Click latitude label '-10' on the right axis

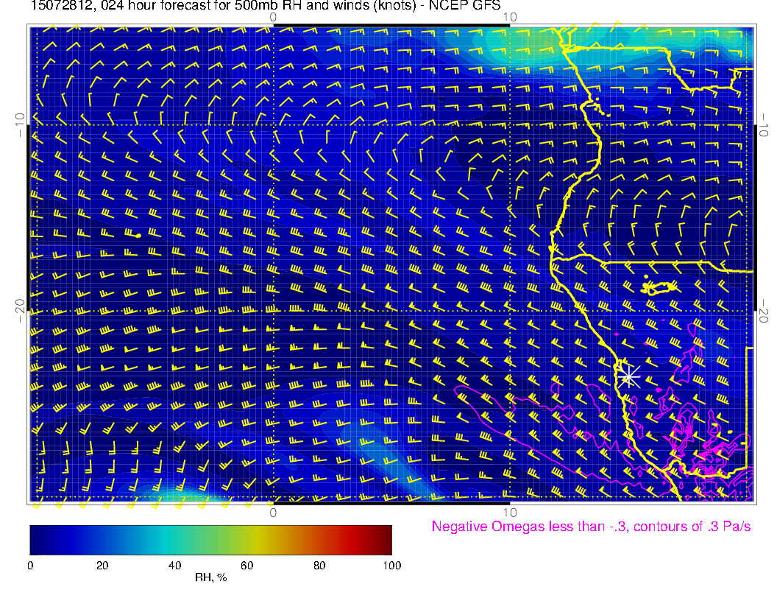pos(764,124)
